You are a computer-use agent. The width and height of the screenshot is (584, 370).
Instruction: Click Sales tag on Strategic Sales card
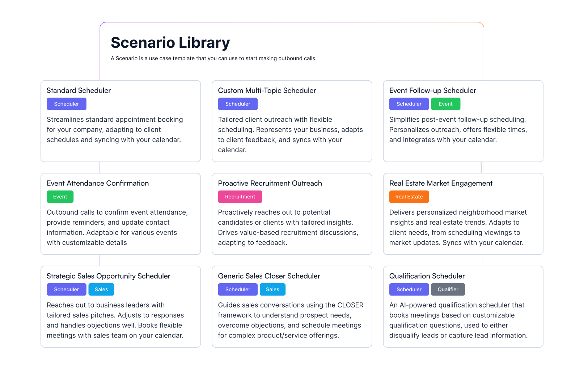101,289
